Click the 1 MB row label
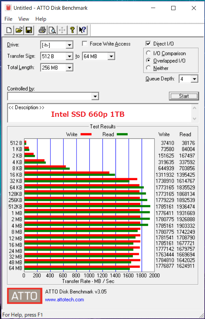 [17, 213]
